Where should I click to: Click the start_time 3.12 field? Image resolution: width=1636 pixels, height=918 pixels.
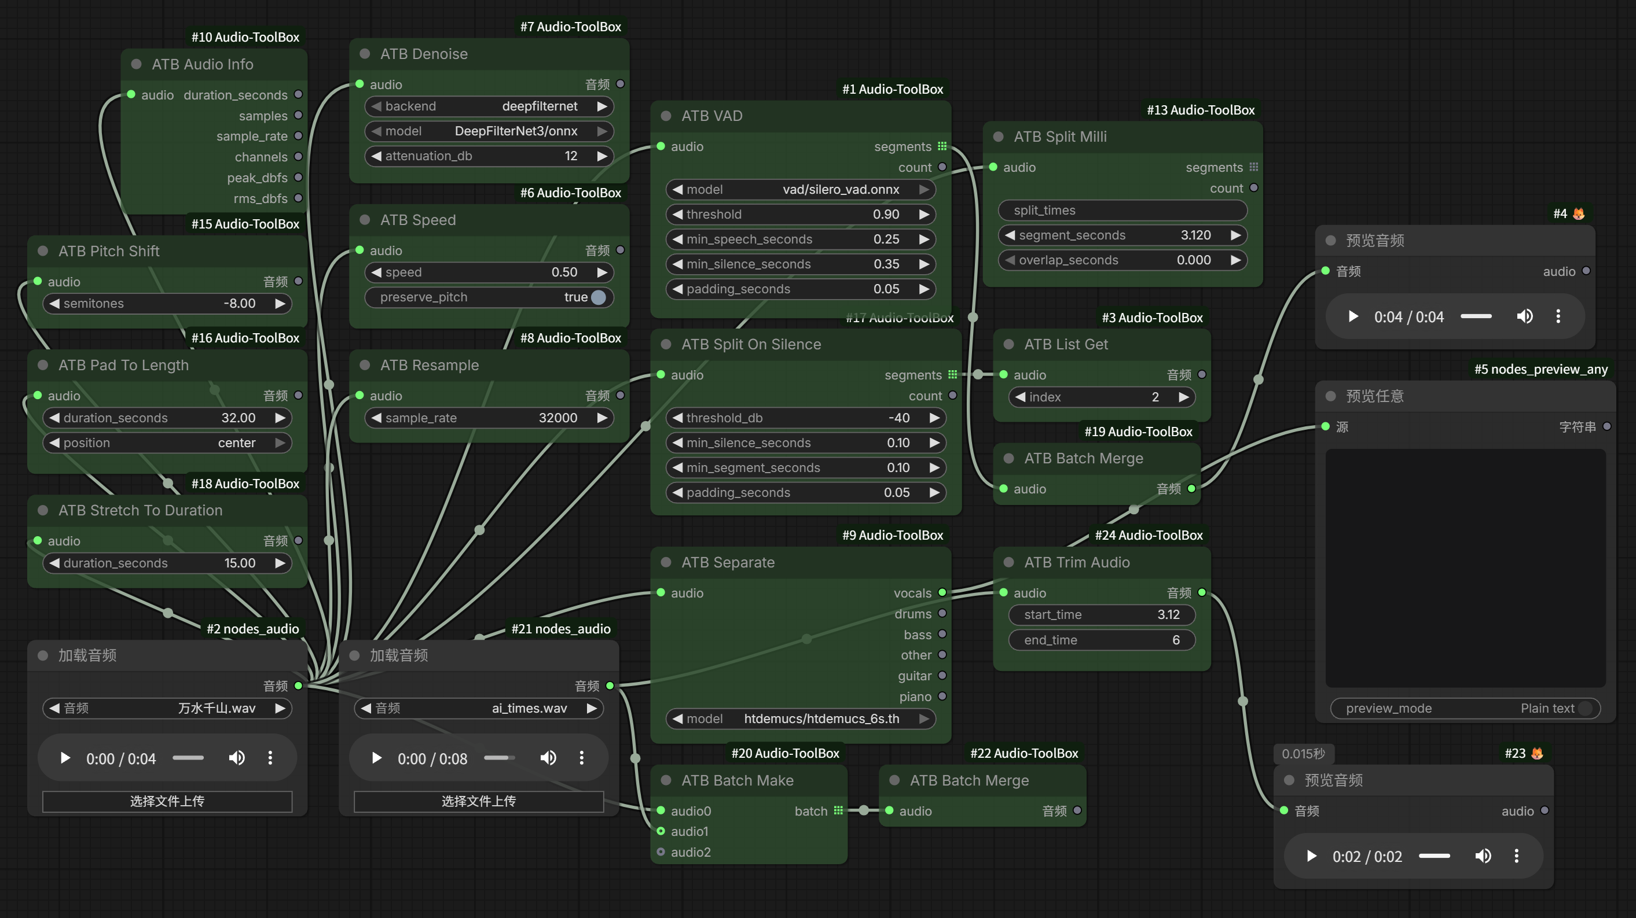point(1102,615)
